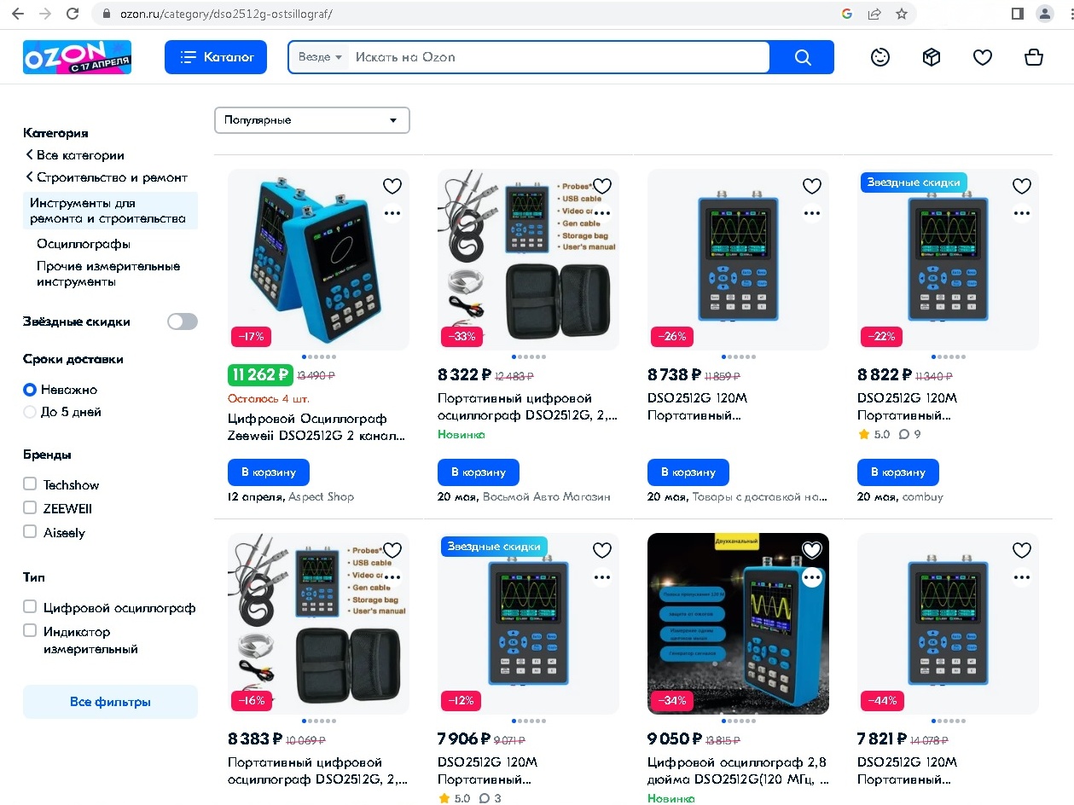This screenshot has width=1074, height=805.
Task: Open the orders box icon in header
Action: tap(932, 57)
